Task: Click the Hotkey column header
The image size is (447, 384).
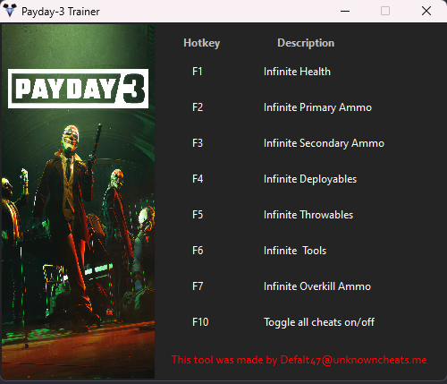Action: click(202, 43)
